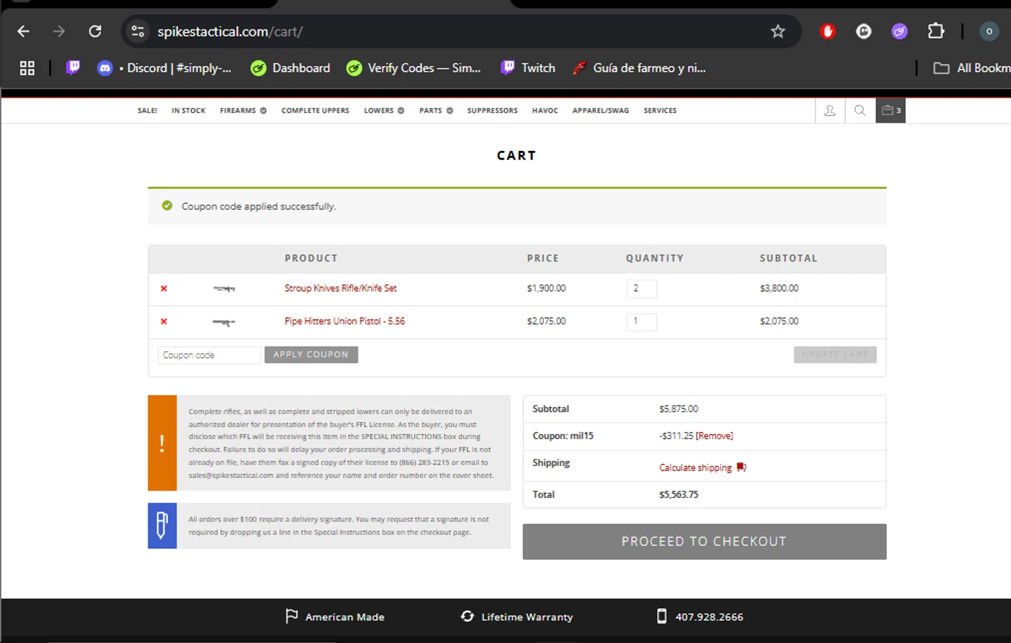
Task: Click the blue signature pen icon
Action: pyautogui.click(x=162, y=526)
